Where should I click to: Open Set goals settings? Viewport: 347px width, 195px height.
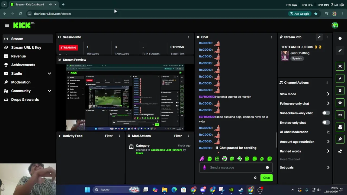(x=305, y=167)
